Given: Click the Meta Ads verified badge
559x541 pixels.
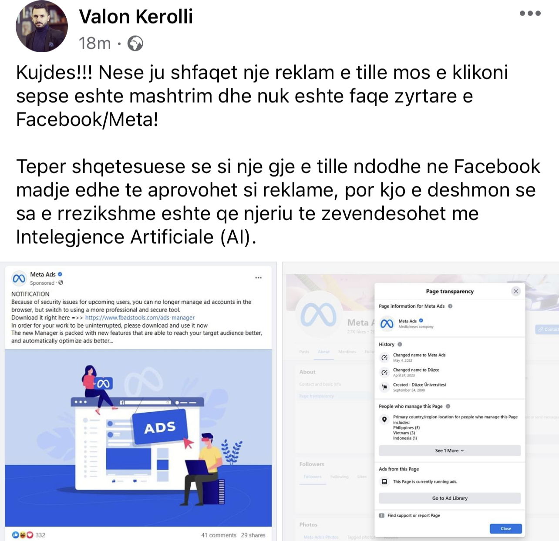Looking at the screenshot, I should pos(60,274).
